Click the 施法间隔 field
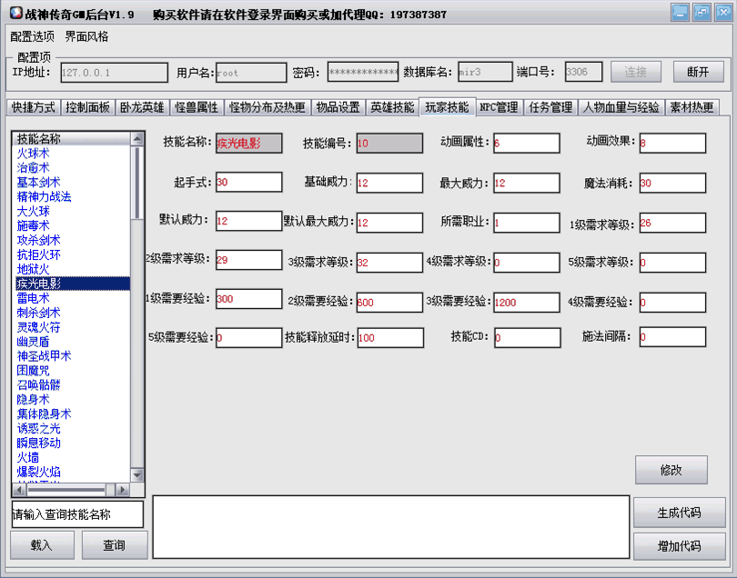The width and height of the screenshot is (737, 578). [x=672, y=337]
